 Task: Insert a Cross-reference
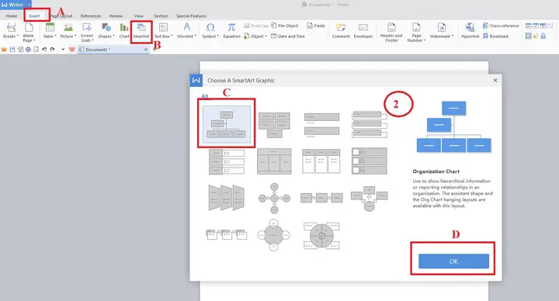pyautogui.click(x=501, y=26)
